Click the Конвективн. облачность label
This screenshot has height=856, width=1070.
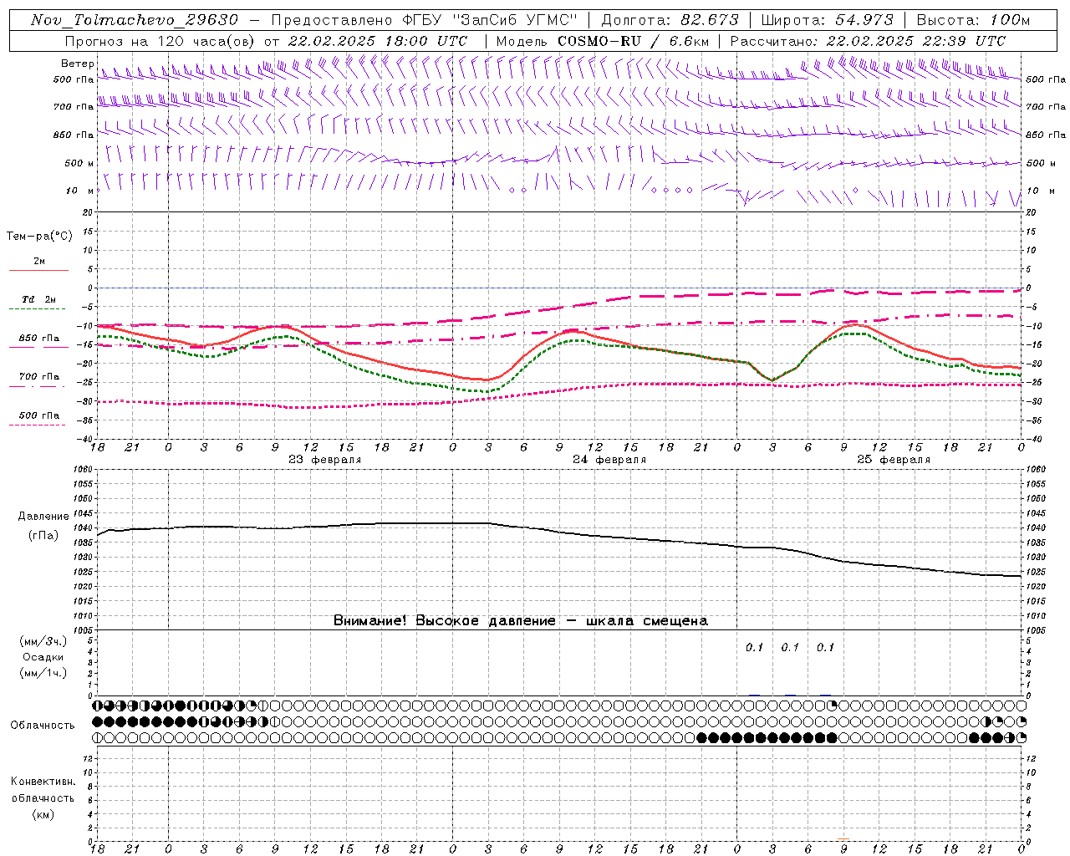pos(43,789)
